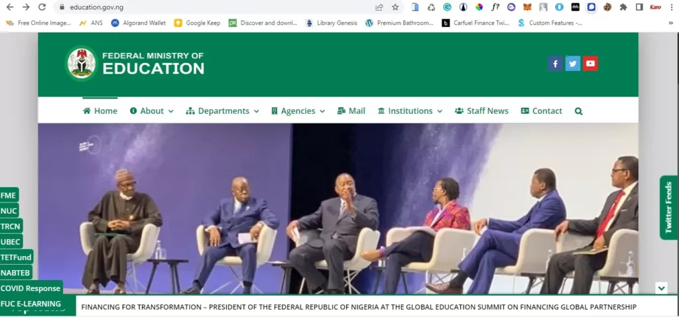Open the ministry Facebook page icon
Image resolution: width=679 pixels, height=317 pixels.
[555, 64]
